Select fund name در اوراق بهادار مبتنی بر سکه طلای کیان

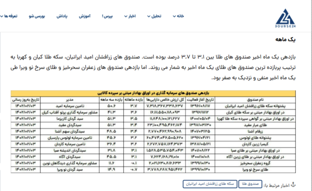click(255, 112)
